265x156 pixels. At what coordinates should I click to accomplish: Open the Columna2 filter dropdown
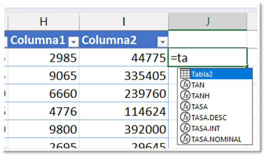pos(162,42)
